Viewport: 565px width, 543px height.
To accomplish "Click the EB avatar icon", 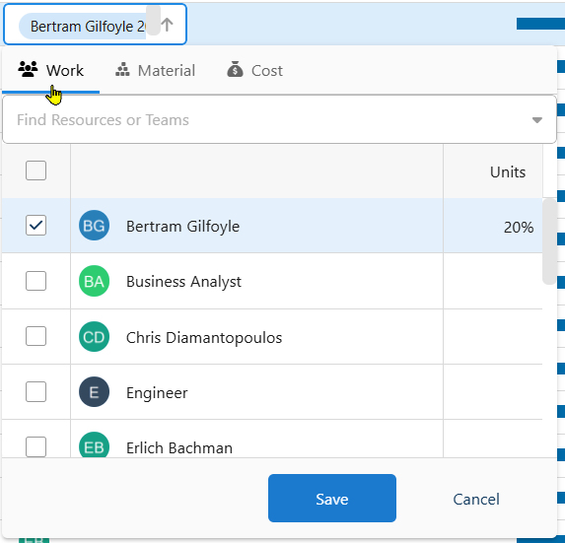I will pyautogui.click(x=94, y=445).
